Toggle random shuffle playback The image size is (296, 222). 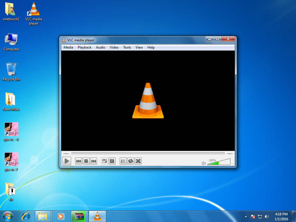point(138,161)
